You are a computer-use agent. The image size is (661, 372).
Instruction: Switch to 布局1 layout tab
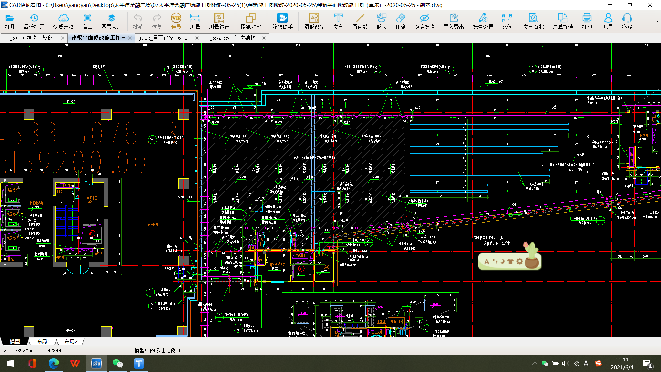(x=43, y=341)
